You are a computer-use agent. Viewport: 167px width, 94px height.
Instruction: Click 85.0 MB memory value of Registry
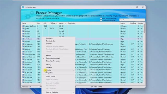coord(61,31)
